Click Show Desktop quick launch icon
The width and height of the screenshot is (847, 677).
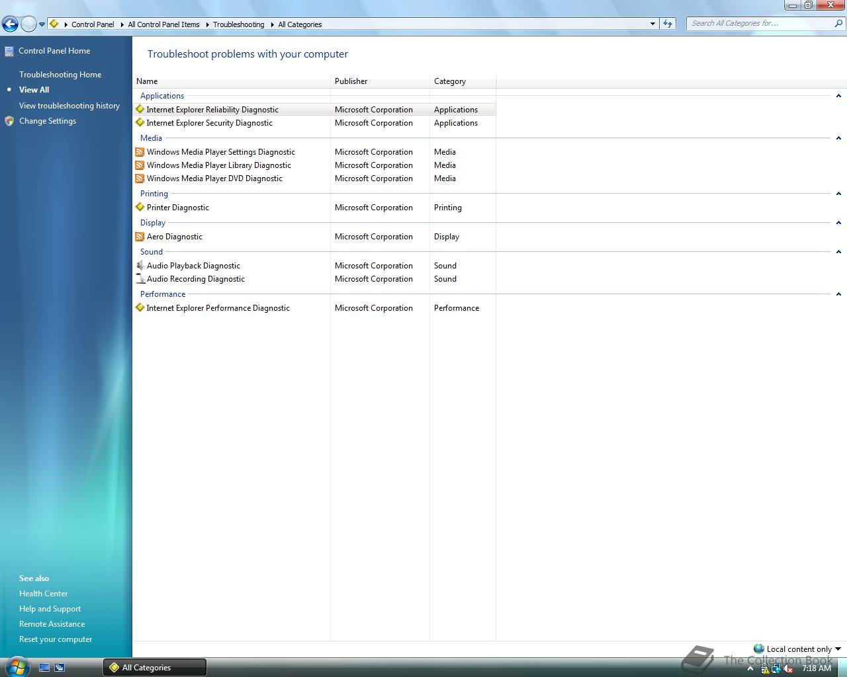[44, 668]
